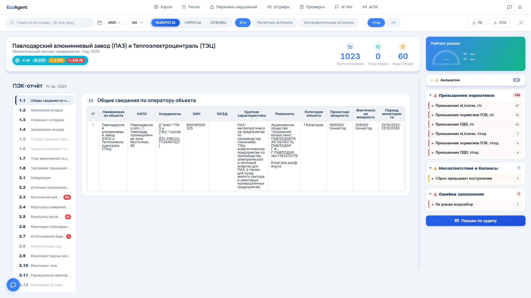
Task: Open section 2.1 Лаборатория
Action: tap(45, 178)
